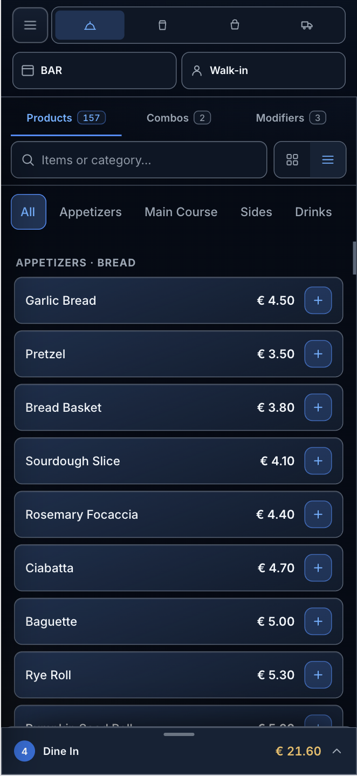Add Rosemary Focaccia with plus icon
This screenshot has height=776, width=357.
[318, 514]
